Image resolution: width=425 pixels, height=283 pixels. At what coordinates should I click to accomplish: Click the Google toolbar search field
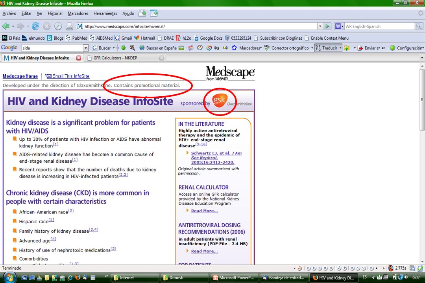pos(52,48)
